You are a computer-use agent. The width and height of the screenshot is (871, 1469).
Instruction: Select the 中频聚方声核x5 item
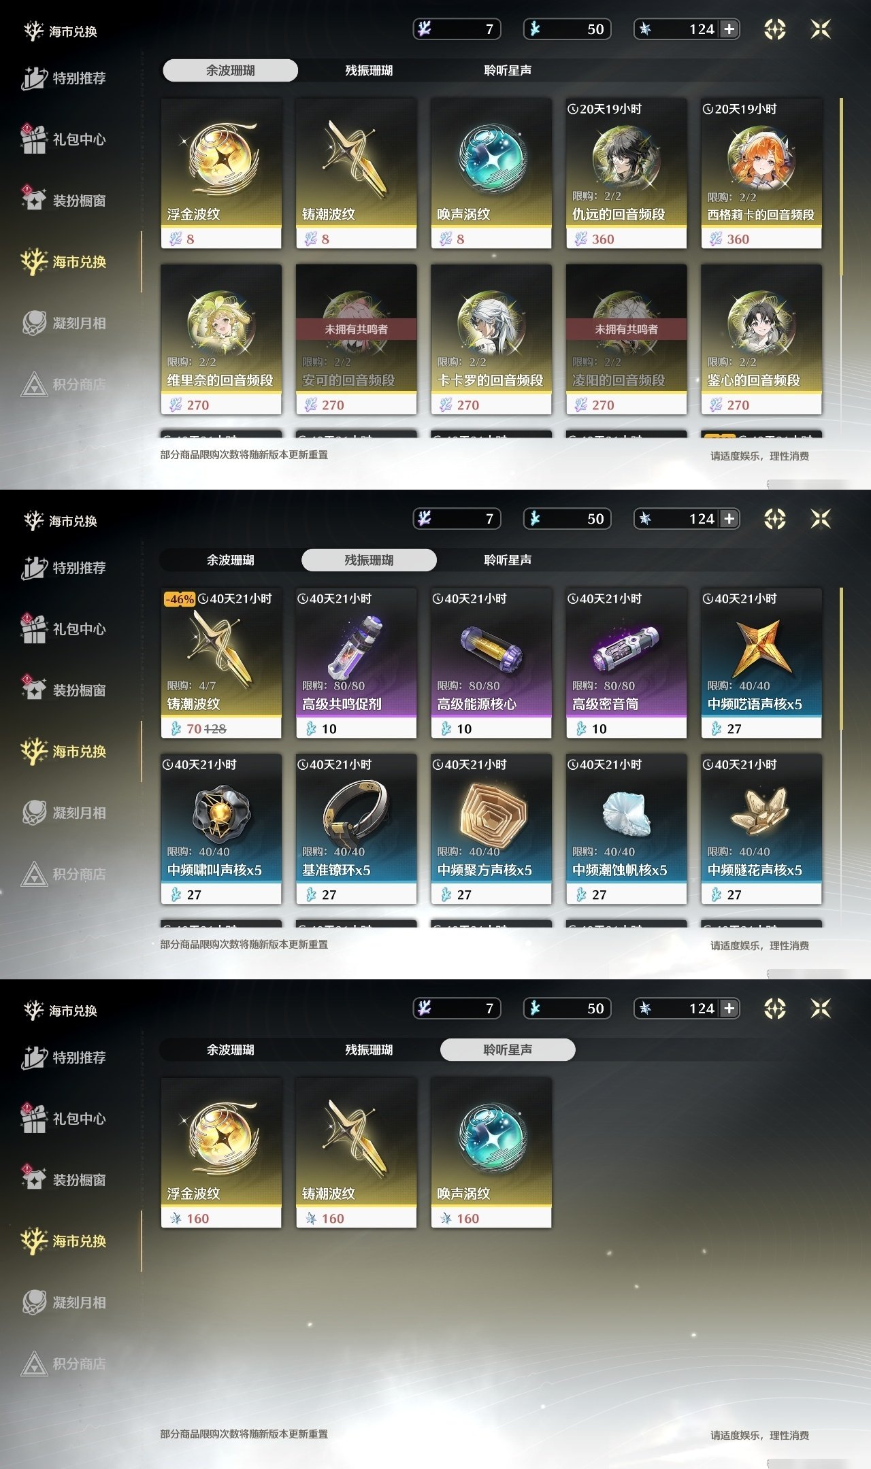pos(491,829)
